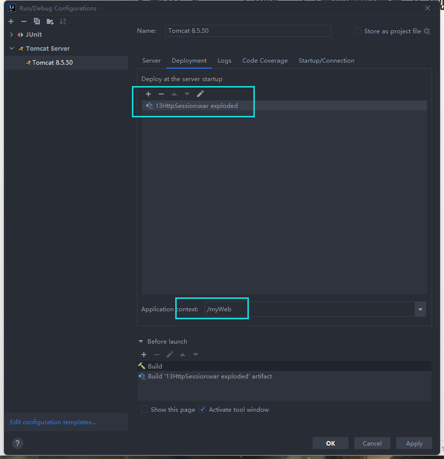Disable Activate tool window
The image size is (444, 459).
tap(203, 409)
